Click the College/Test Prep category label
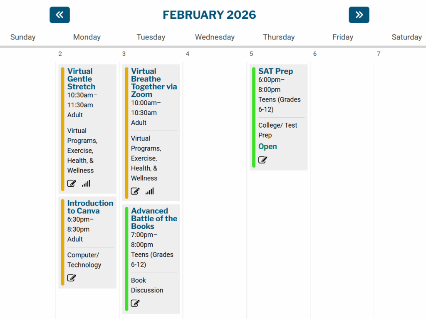The image size is (426, 319). [278, 130]
